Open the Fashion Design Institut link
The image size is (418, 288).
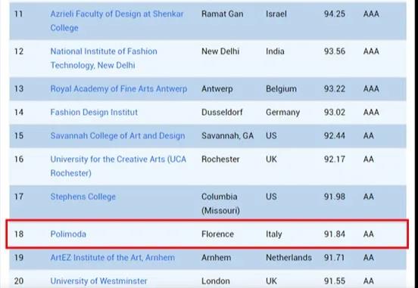pyautogui.click(x=94, y=112)
